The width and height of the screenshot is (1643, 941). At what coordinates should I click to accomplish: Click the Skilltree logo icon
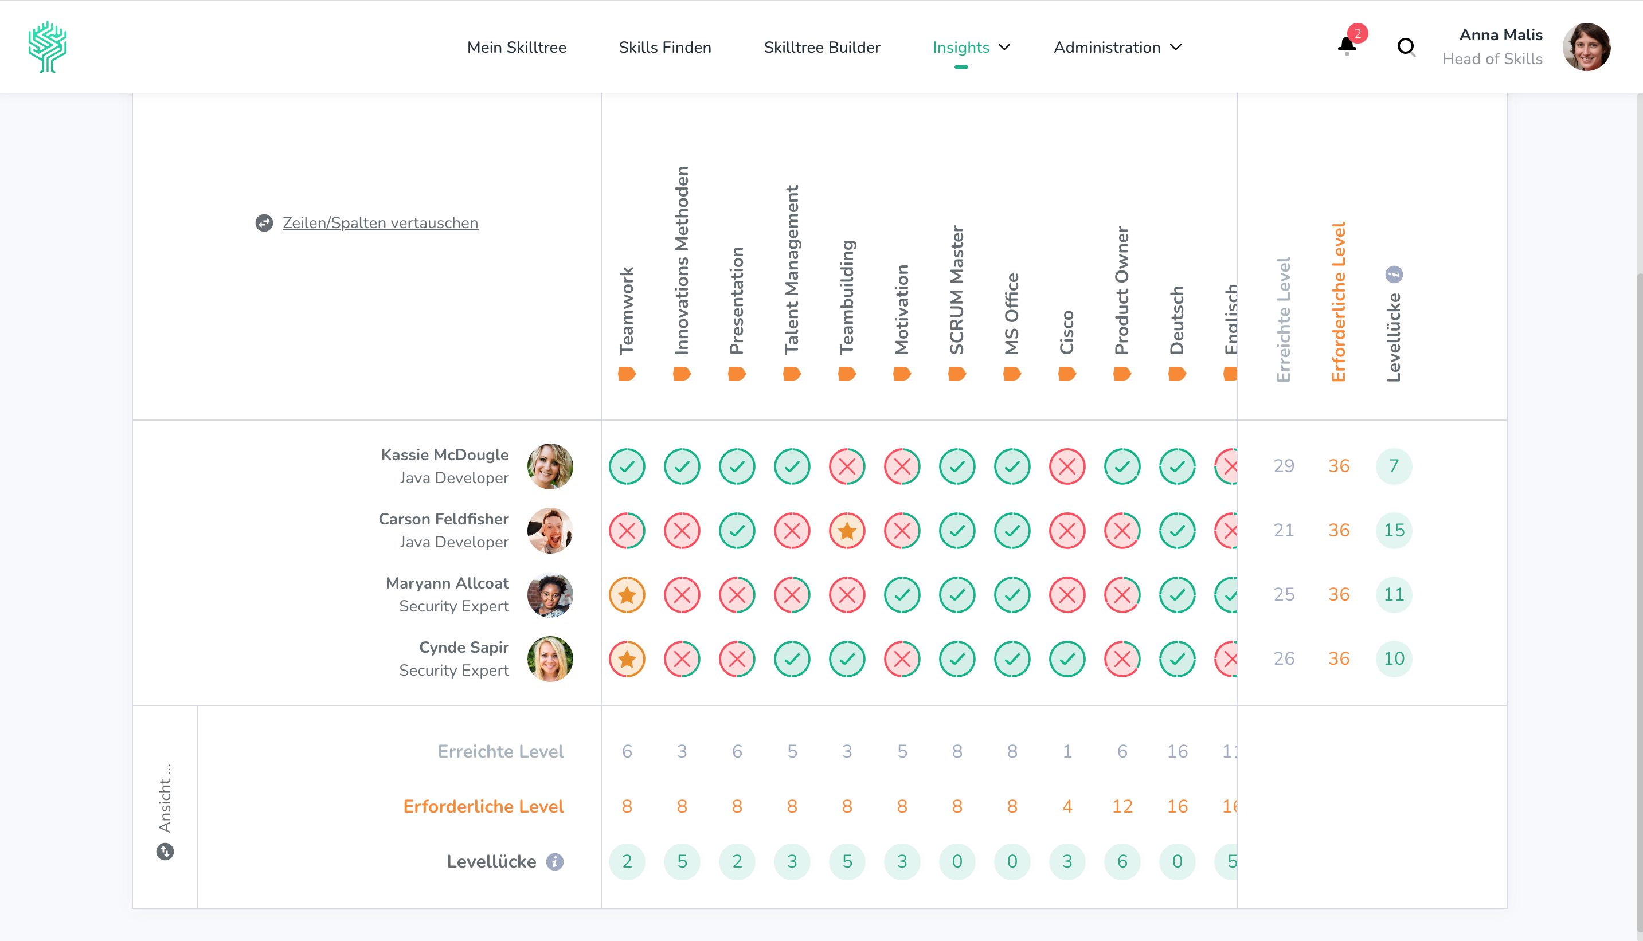[x=47, y=46]
